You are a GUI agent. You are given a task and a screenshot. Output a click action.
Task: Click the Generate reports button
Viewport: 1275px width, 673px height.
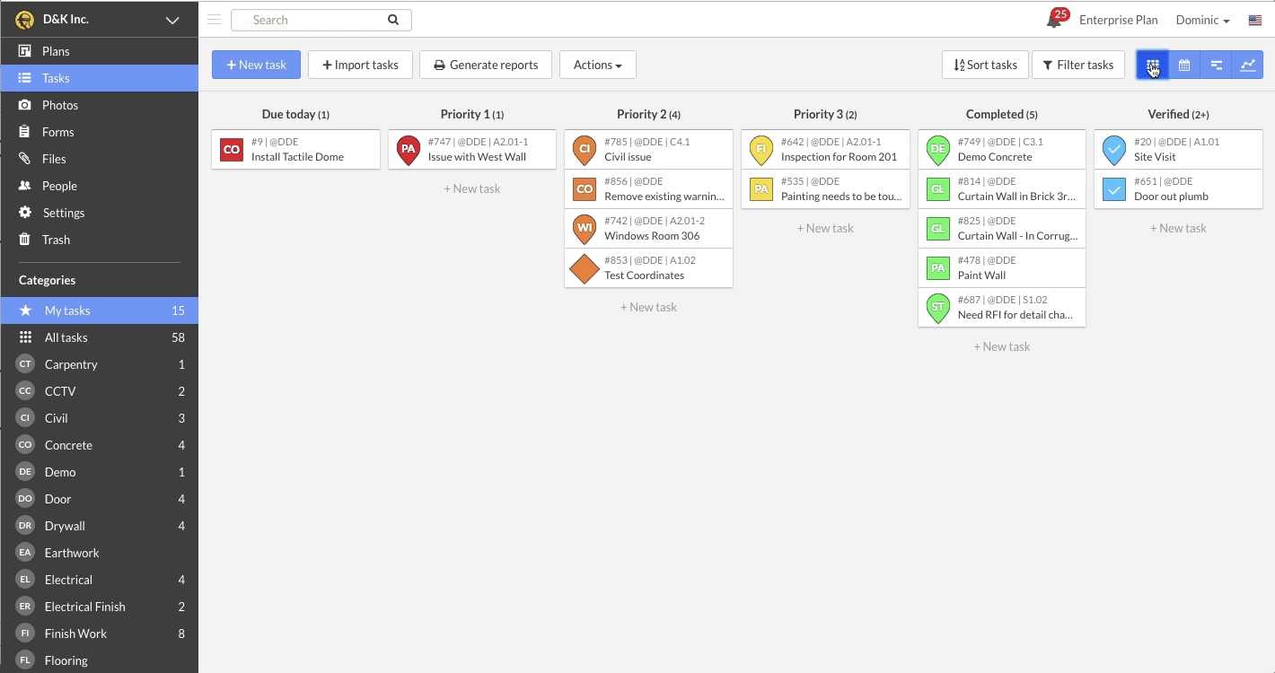pos(486,65)
